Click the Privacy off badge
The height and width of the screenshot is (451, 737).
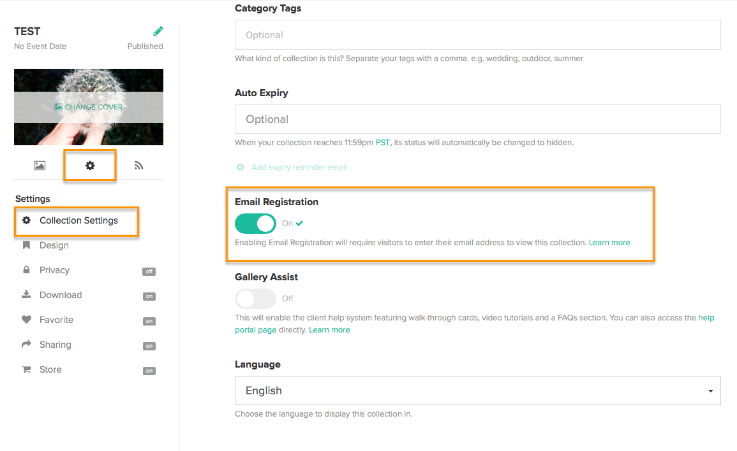tap(149, 271)
